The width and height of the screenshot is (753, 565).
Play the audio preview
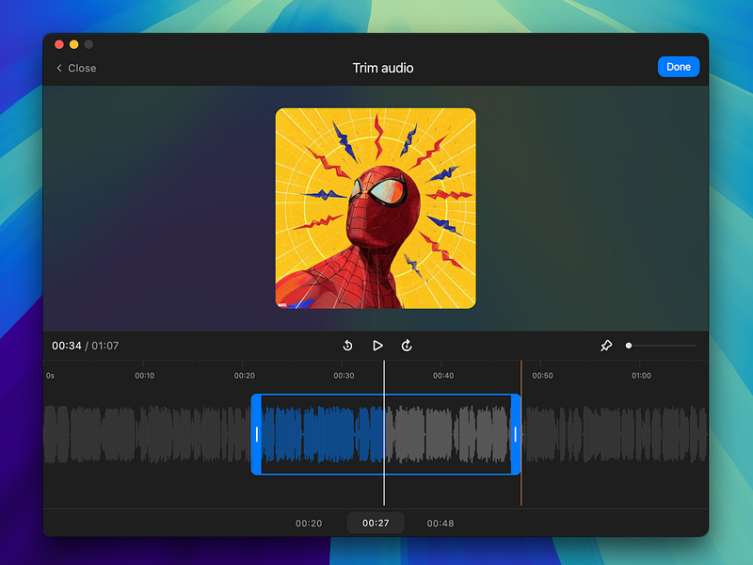point(377,346)
